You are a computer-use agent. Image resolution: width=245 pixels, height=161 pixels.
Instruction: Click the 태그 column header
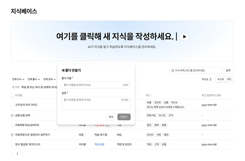tap(148, 95)
